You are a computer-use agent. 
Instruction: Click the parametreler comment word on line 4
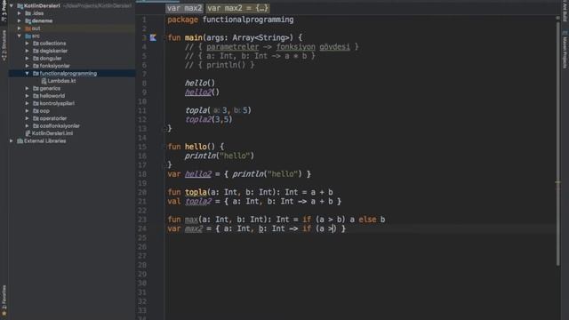point(233,47)
